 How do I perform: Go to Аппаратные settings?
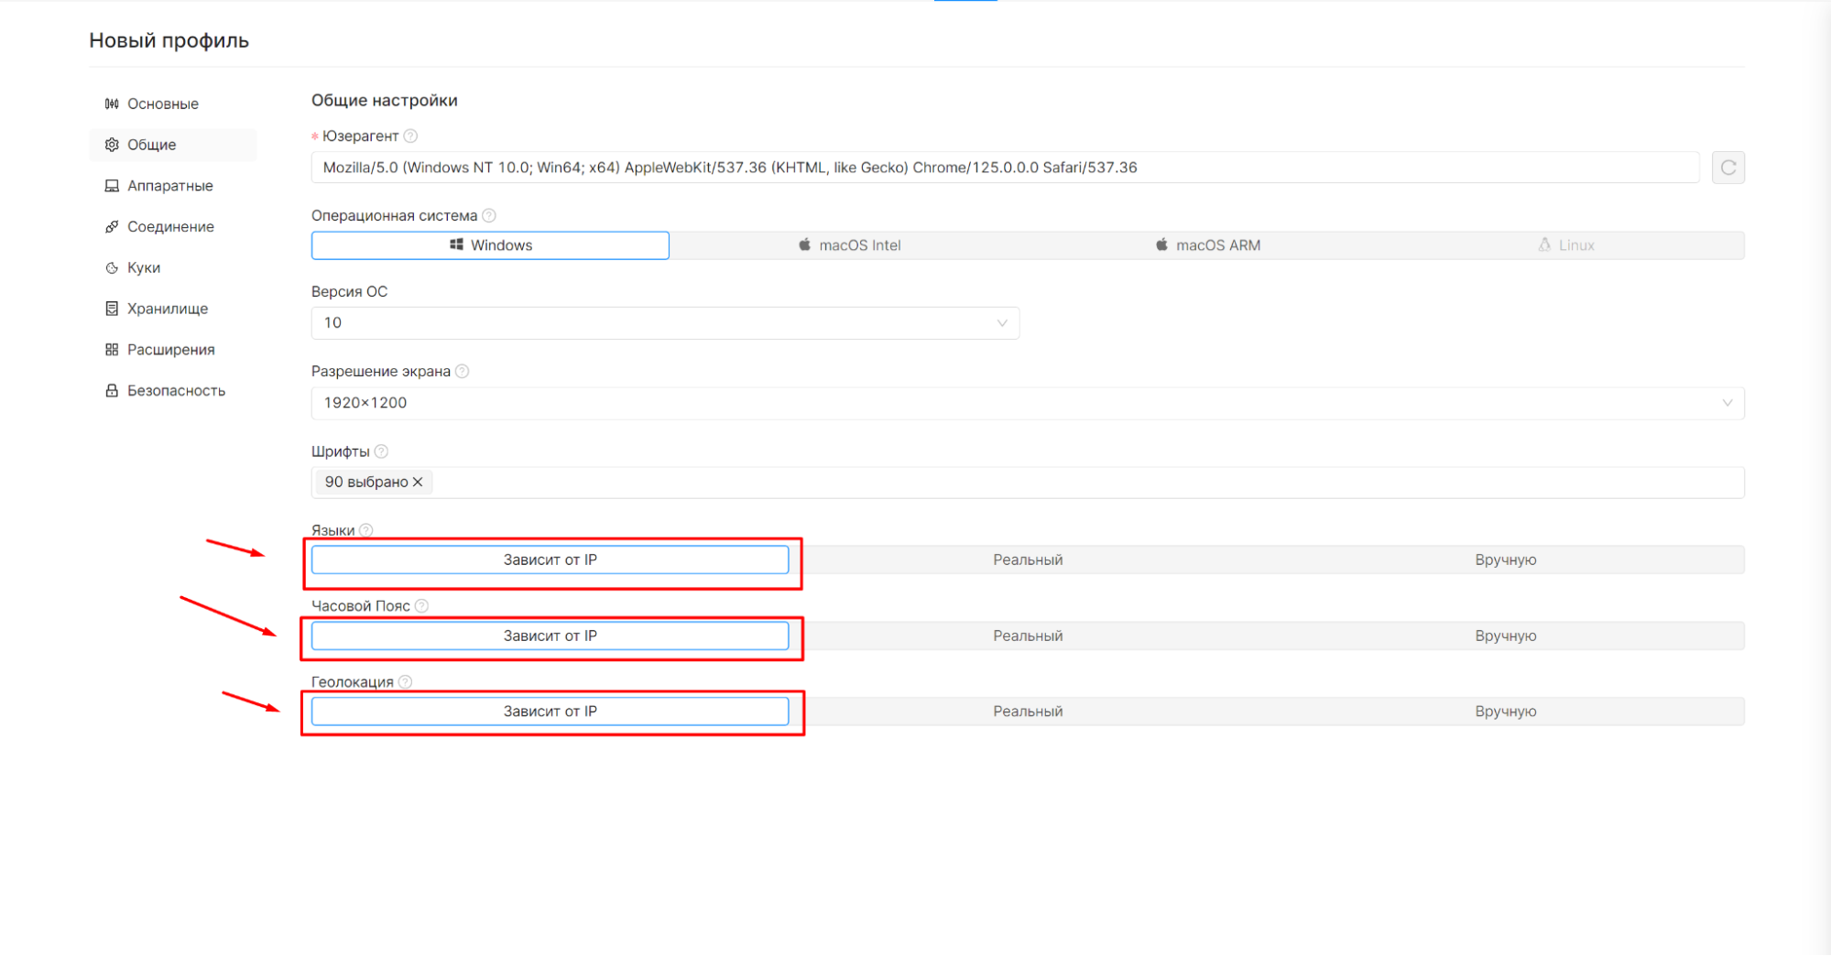pyautogui.click(x=172, y=186)
